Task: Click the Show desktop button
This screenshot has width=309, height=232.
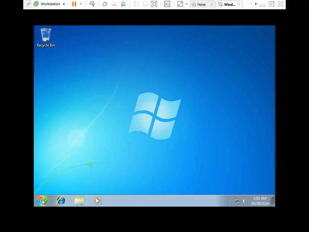Action: [273, 201]
